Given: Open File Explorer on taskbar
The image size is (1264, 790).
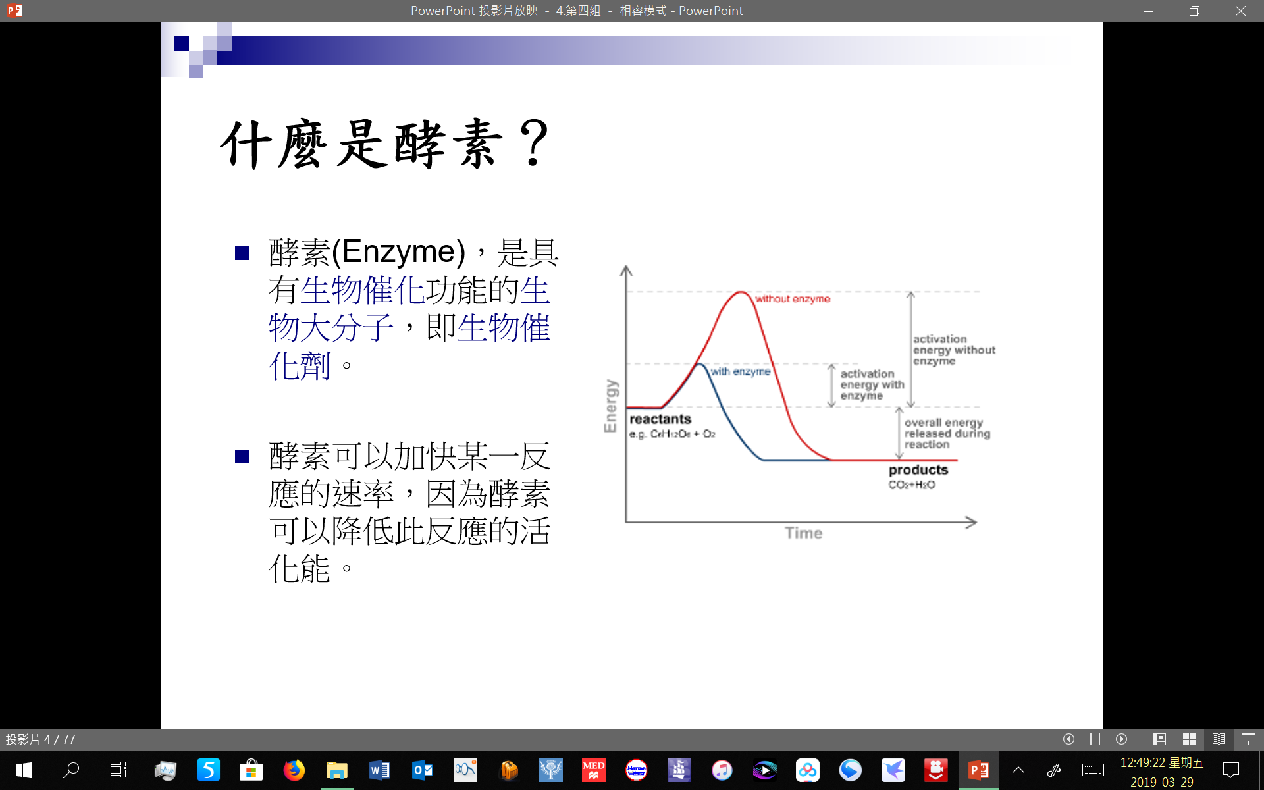Looking at the screenshot, I should point(336,770).
